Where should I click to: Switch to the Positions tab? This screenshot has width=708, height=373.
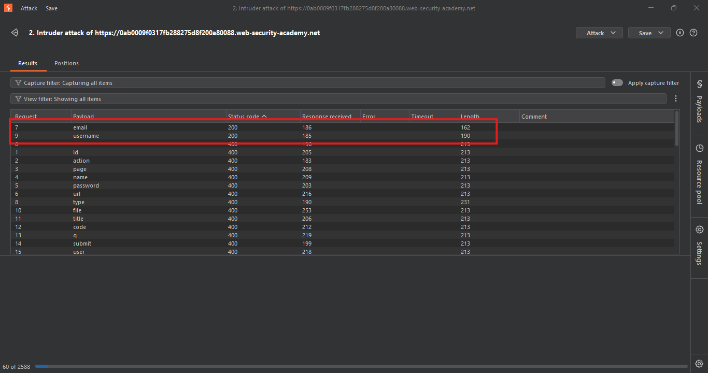point(66,63)
